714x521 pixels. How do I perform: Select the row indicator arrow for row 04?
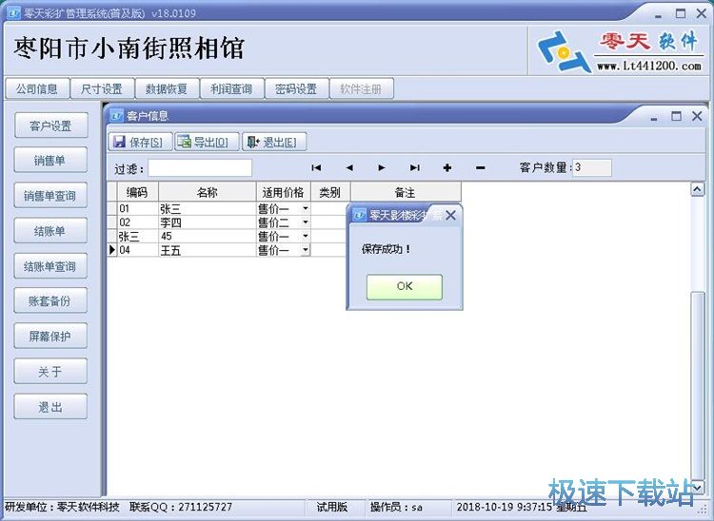[x=112, y=250]
